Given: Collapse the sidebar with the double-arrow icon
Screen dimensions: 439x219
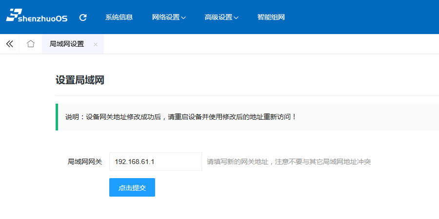Looking at the screenshot, I should click(x=9, y=44).
